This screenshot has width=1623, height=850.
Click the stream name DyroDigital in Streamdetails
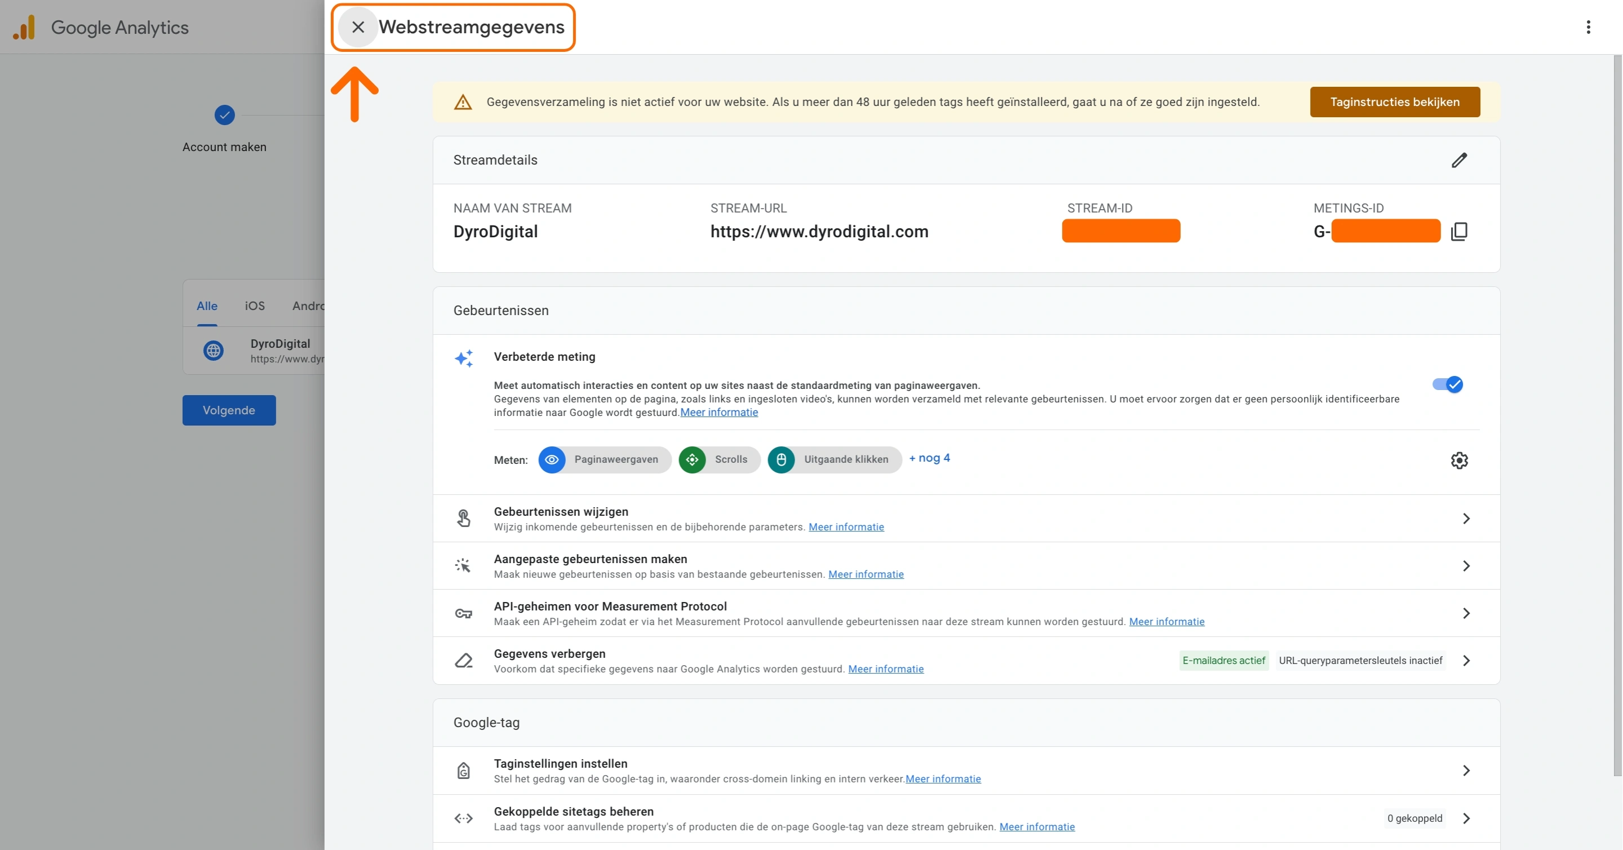point(495,231)
